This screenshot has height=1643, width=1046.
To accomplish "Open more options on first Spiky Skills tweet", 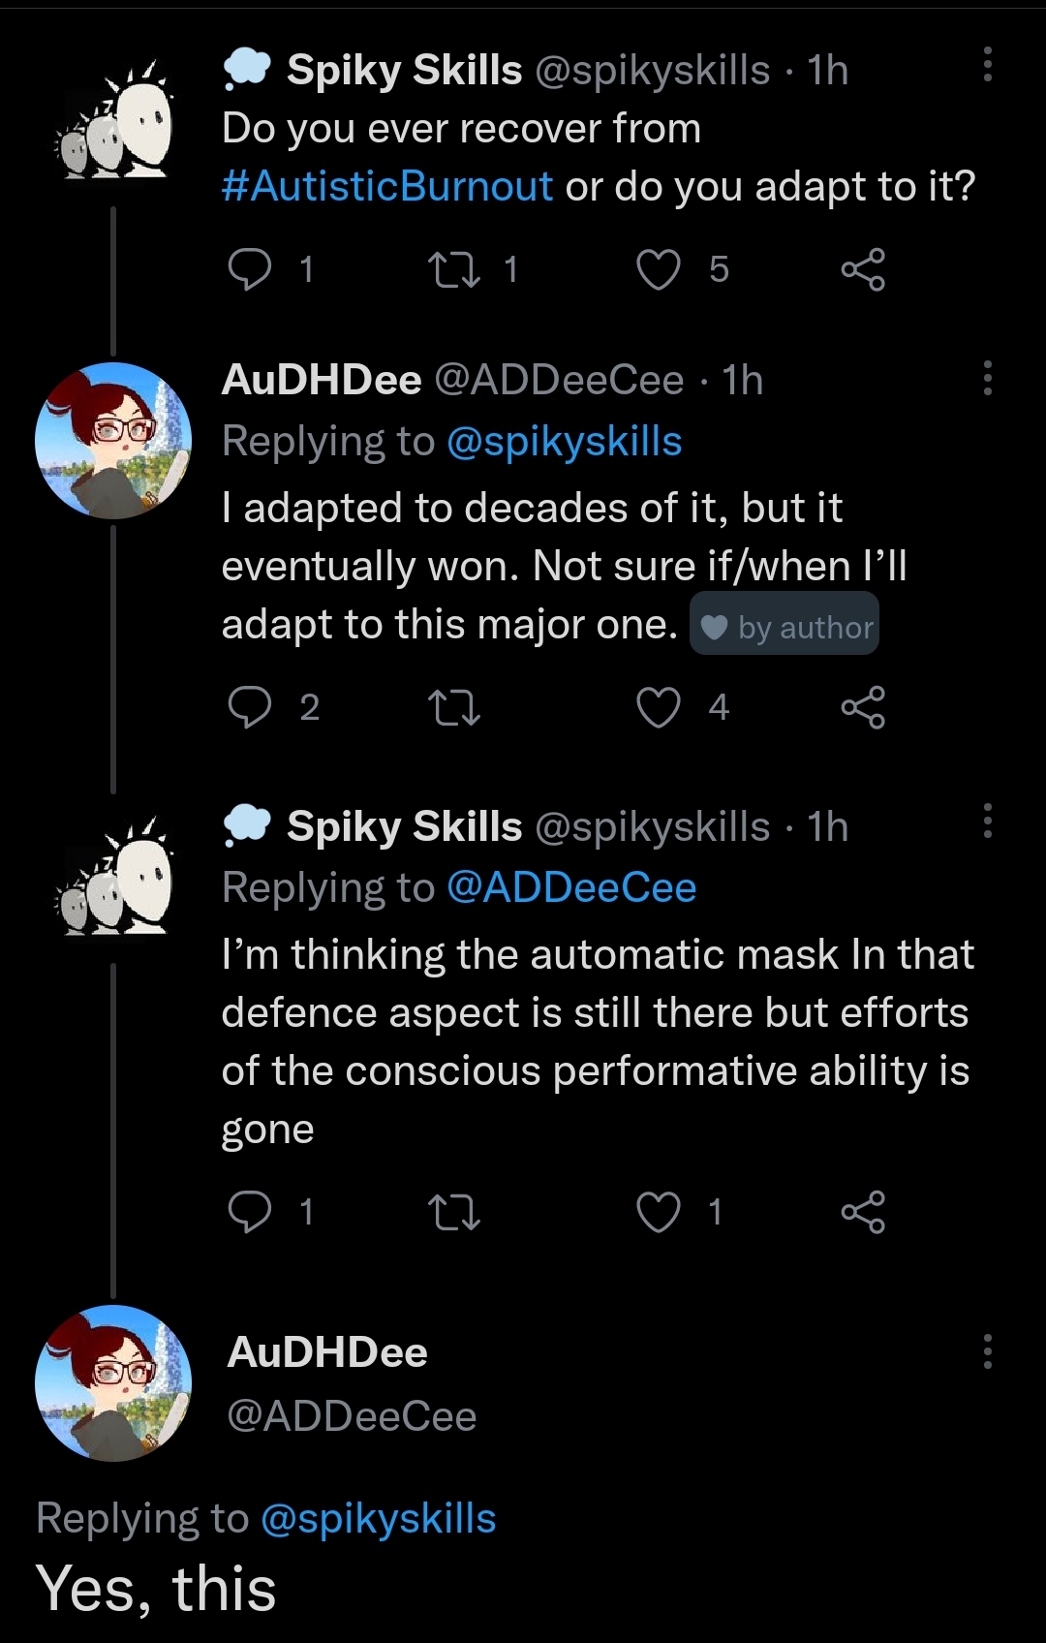I will point(987,65).
